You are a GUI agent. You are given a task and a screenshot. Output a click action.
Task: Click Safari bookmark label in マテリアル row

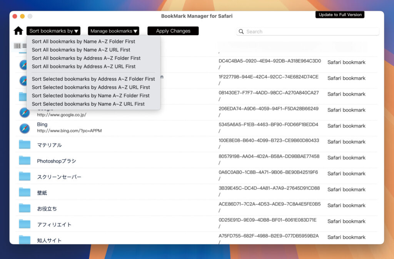346,142
